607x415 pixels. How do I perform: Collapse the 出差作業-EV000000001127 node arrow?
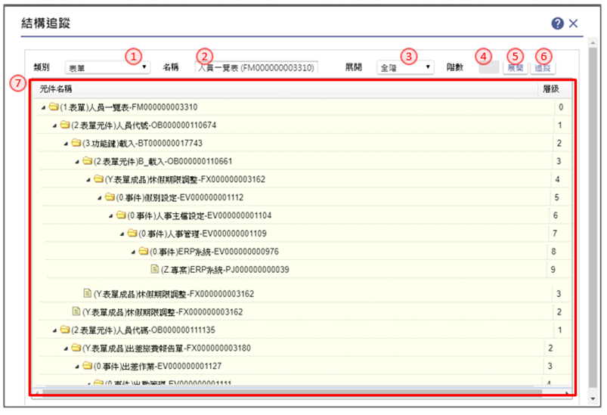coord(77,367)
